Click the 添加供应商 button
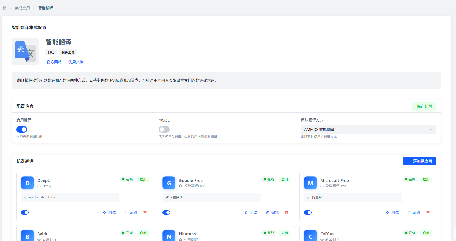The image size is (456, 241). click(x=419, y=161)
